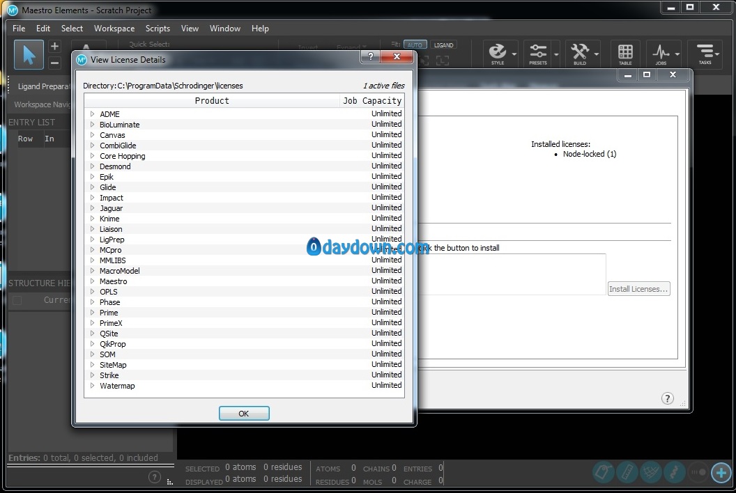Select the QikProp product name
Image resolution: width=736 pixels, height=493 pixels.
[x=113, y=344]
